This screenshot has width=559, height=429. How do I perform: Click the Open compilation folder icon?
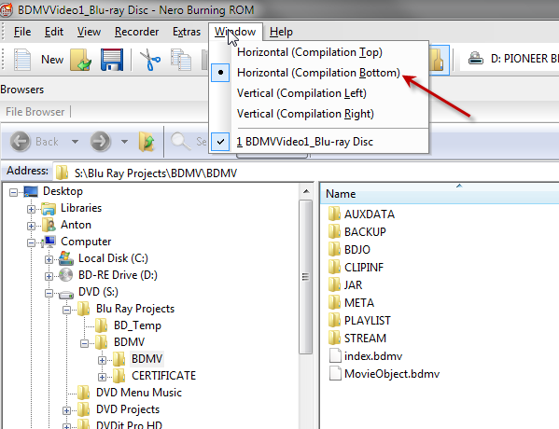[x=80, y=60]
